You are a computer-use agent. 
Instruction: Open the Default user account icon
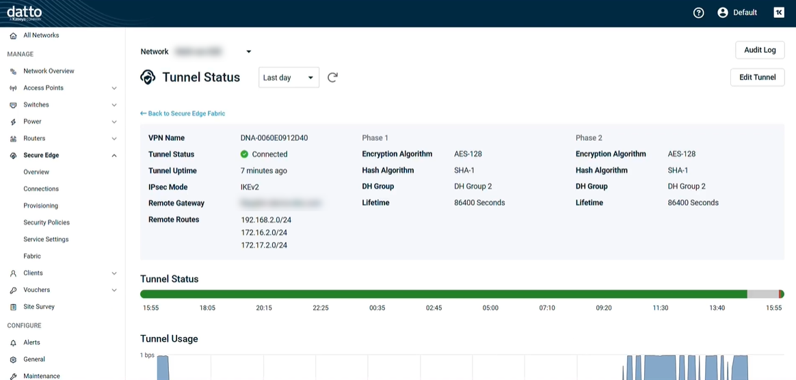point(723,12)
